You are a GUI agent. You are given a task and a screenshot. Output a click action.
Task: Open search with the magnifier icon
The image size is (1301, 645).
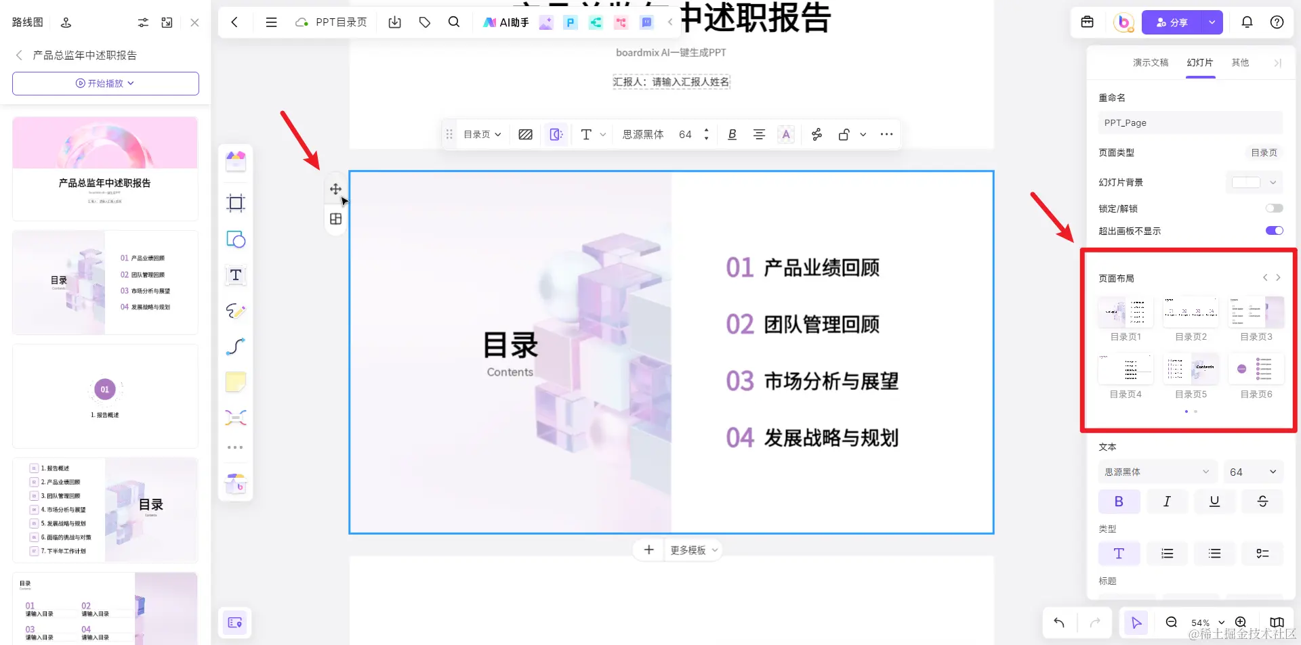(454, 22)
